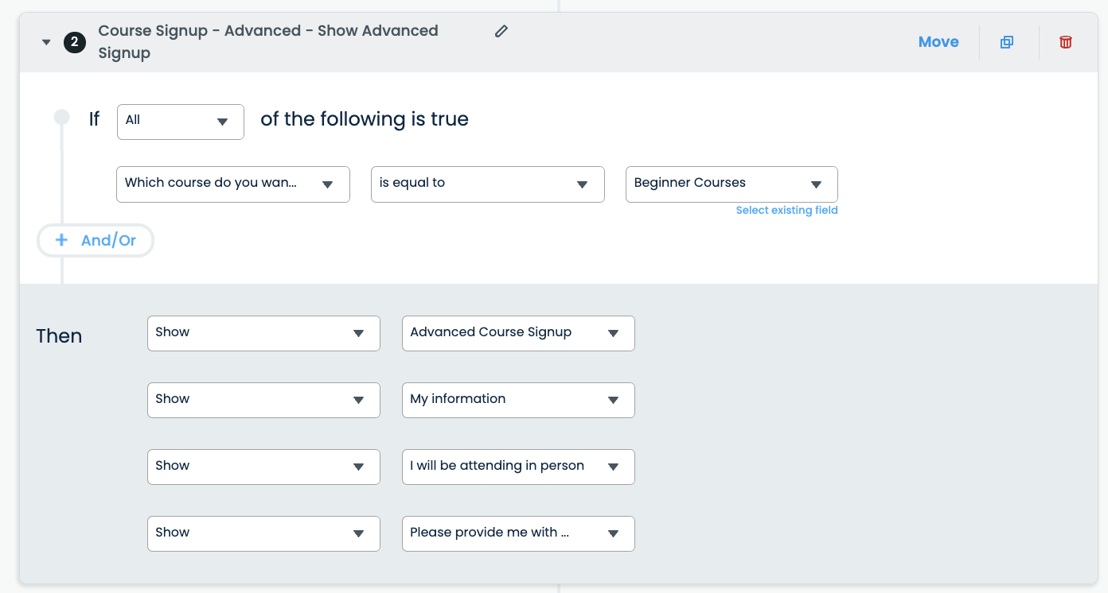The height and width of the screenshot is (593, 1108).
Task: Click the pencil icon to rename rule
Action: (x=501, y=31)
